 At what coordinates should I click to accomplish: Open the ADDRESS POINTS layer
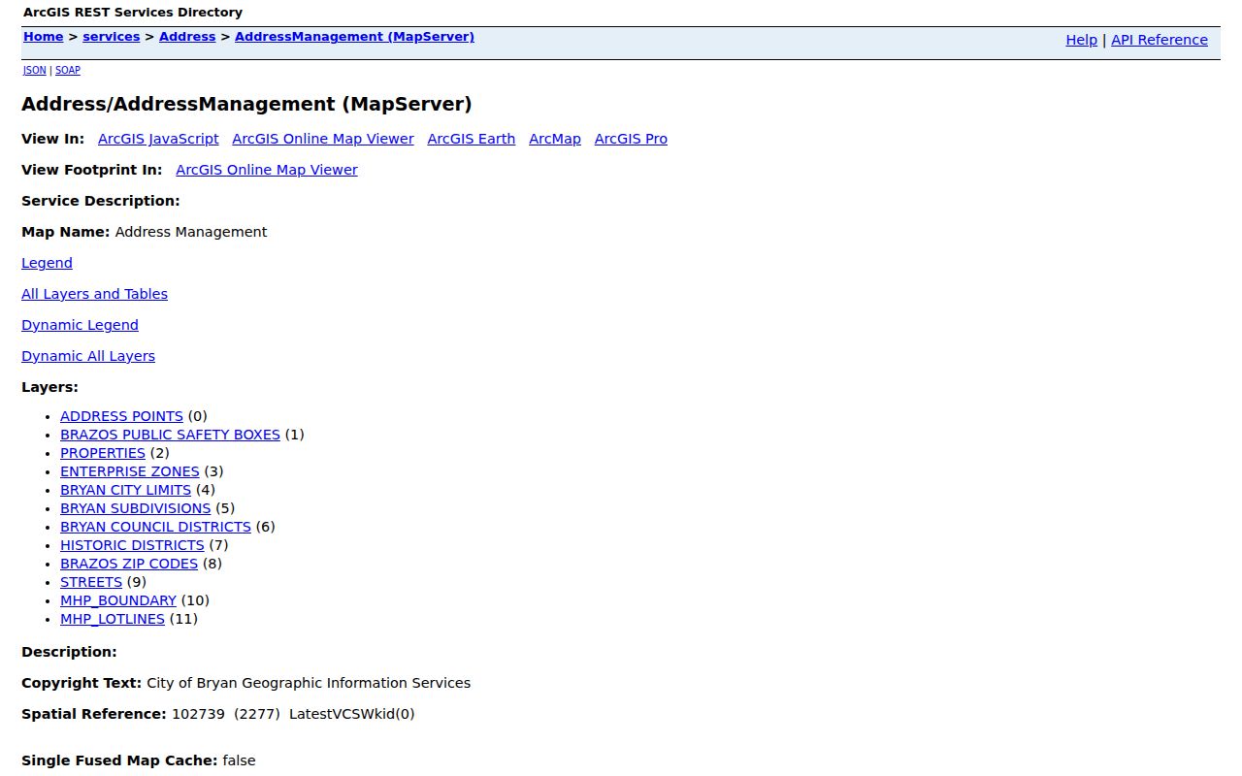[121, 416]
